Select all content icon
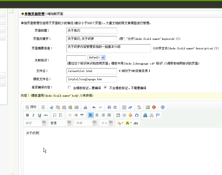The image size is (222, 175). click(124, 107)
